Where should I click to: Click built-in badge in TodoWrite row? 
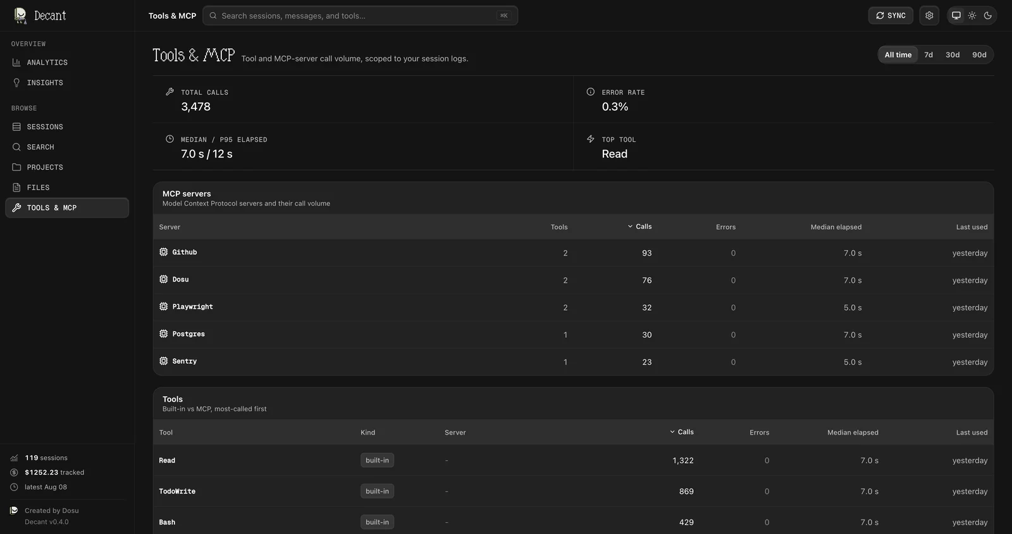point(377,491)
